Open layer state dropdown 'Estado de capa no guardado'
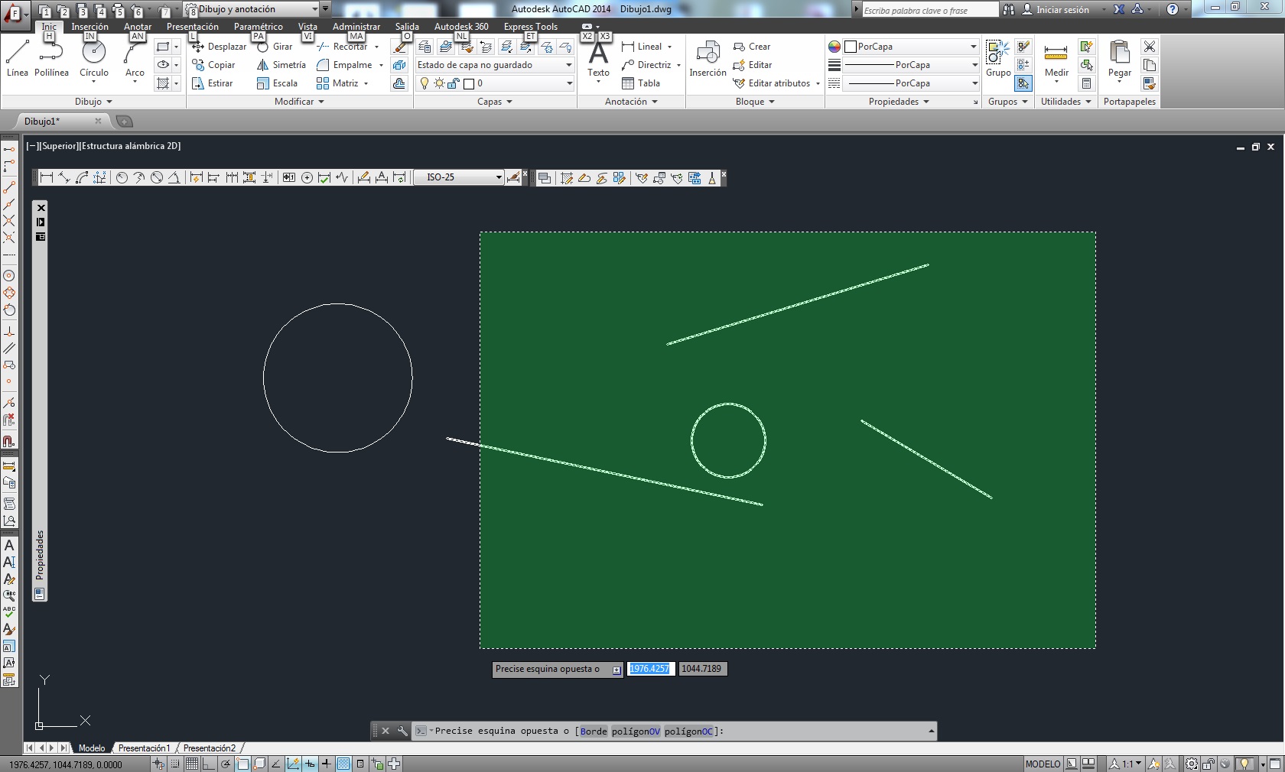This screenshot has width=1285, height=772. click(495, 65)
